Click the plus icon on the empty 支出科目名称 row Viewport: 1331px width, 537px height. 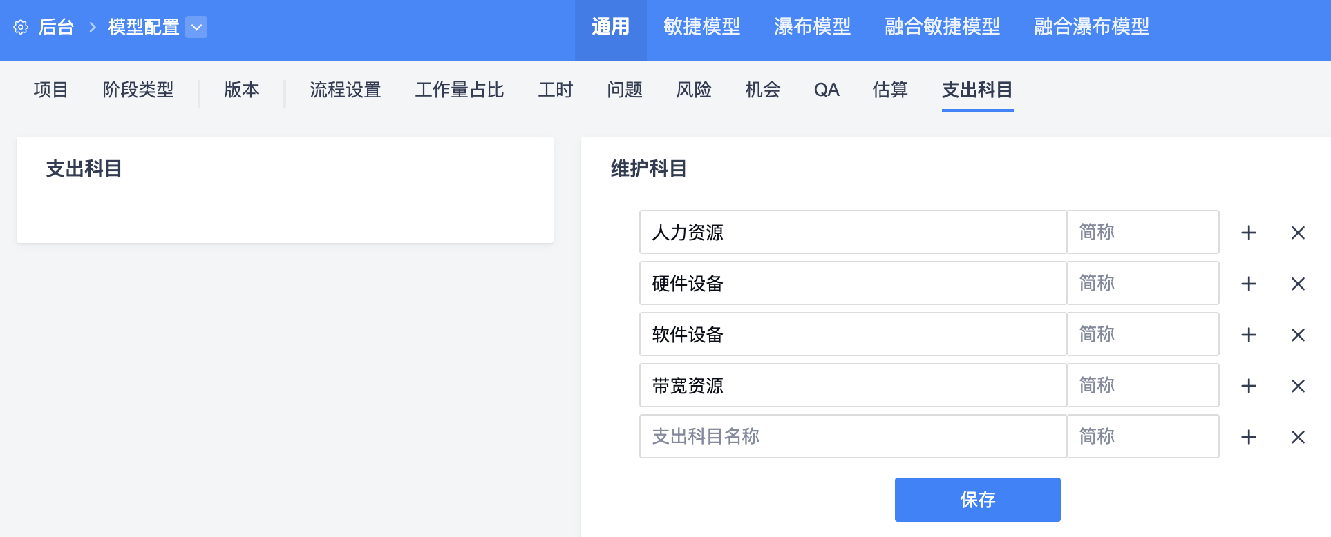[1249, 437]
